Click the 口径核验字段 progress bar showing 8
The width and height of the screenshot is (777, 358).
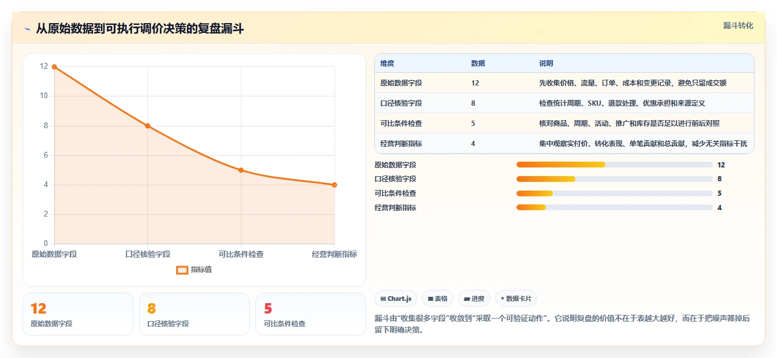[614, 179]
